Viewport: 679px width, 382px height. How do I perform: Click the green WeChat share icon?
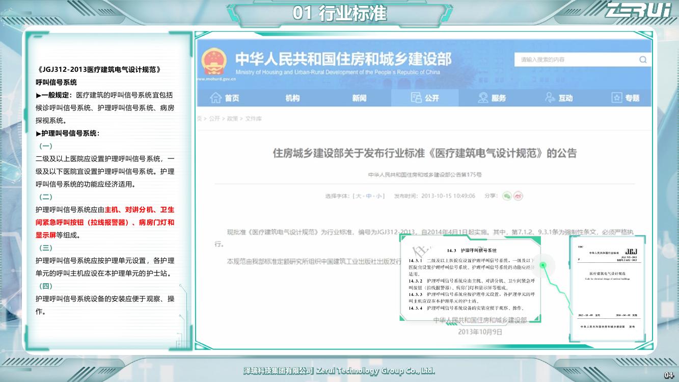(507, 196)
